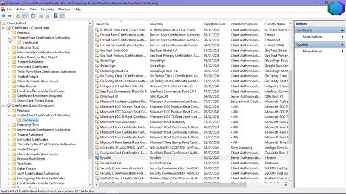Viewport: 346px width, 194px height.
Task: Click the Preview Build Roots folder icon
Action: [14, 159]
